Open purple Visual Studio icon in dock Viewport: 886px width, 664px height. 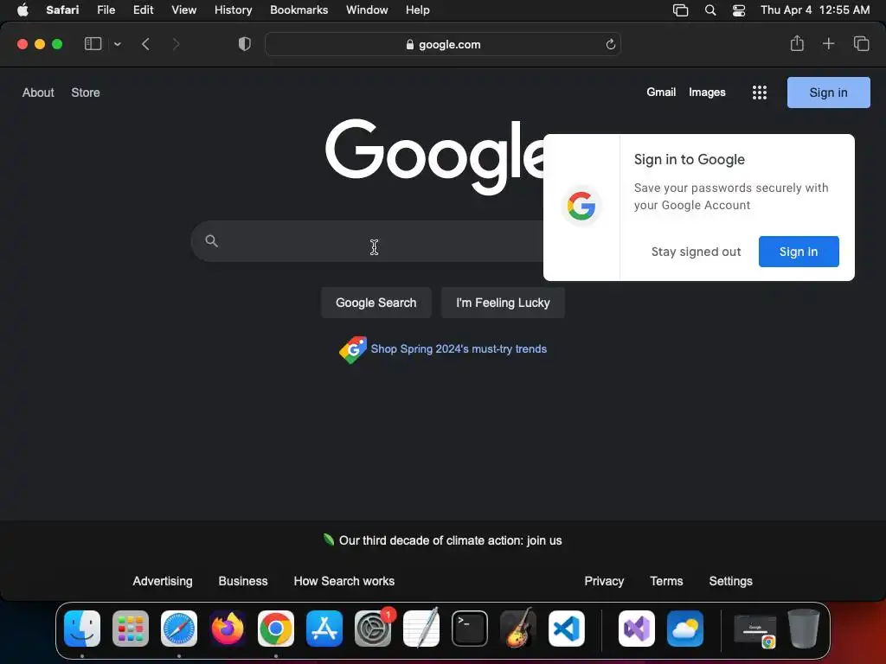(637, 629)
